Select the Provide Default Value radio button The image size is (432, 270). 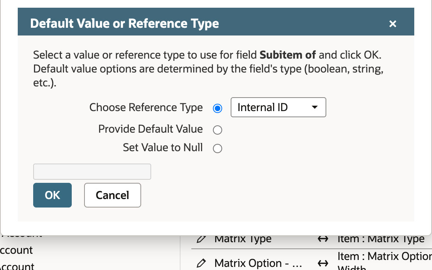click(218, 130)
